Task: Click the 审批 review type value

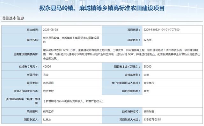Action: [x=146, y=75]
